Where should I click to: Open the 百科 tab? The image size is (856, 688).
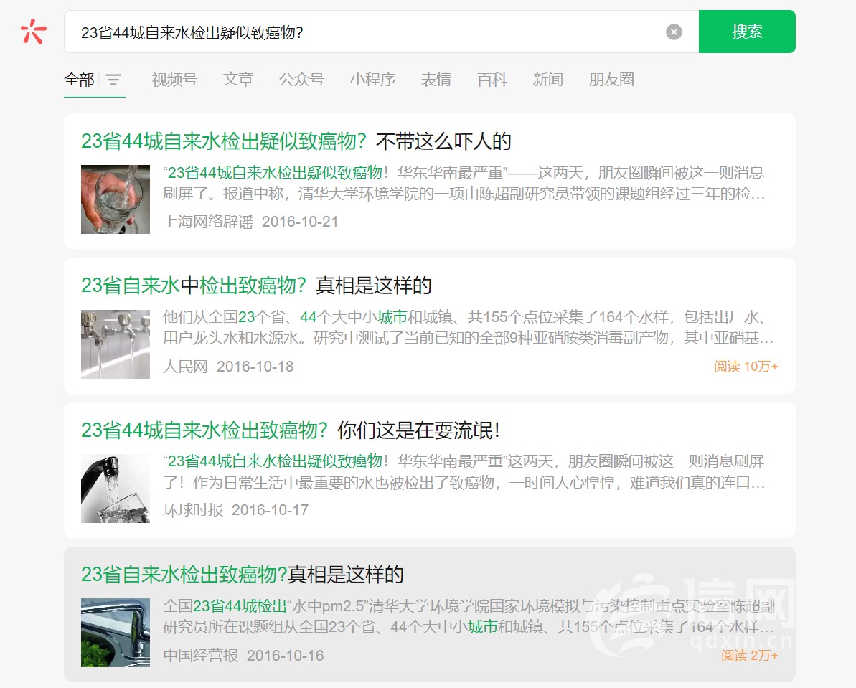(x=492, y=80)
